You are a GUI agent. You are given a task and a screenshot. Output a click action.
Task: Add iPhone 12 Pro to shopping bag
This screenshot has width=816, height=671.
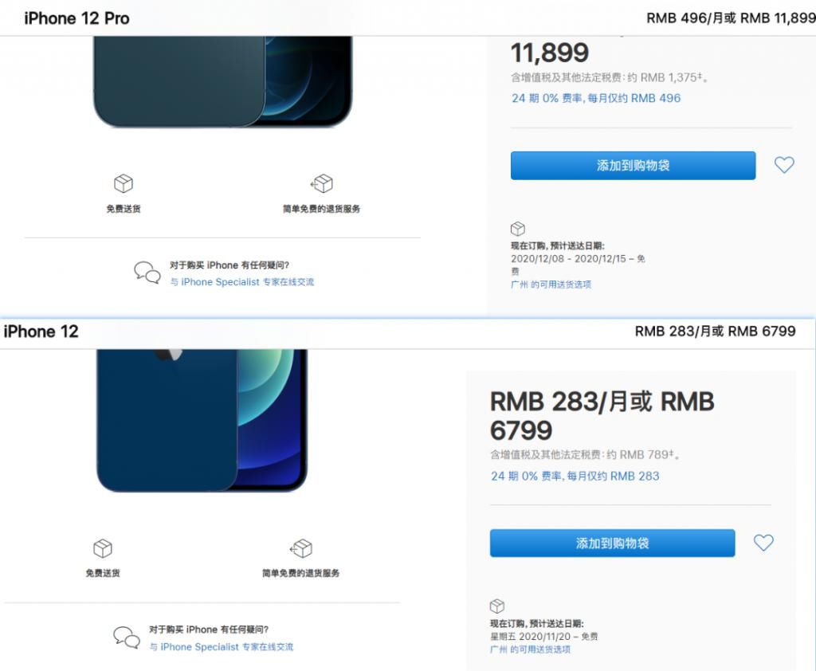click(x=633, y=166)
